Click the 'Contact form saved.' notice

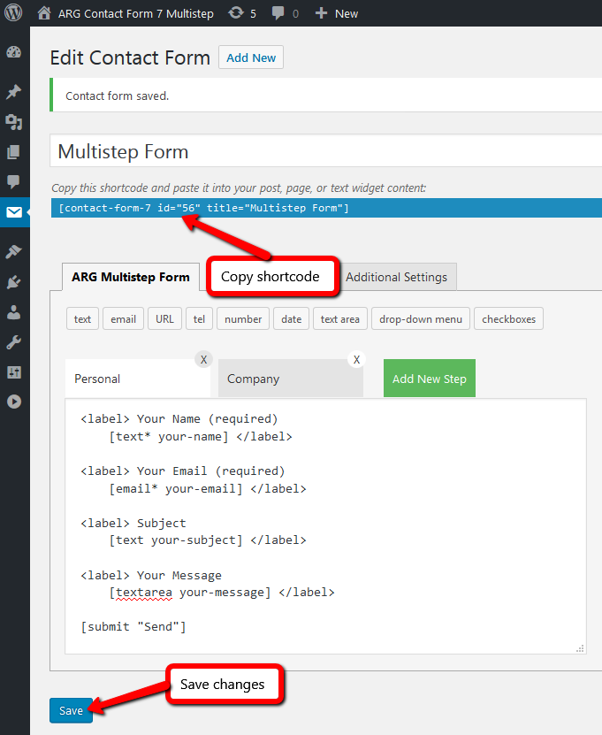point(325,96)
